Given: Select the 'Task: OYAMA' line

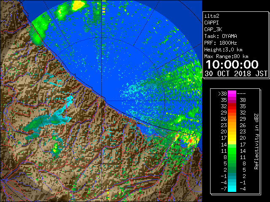Looking at the screenshot, I should pyautogui.click(x=221, y=36).
